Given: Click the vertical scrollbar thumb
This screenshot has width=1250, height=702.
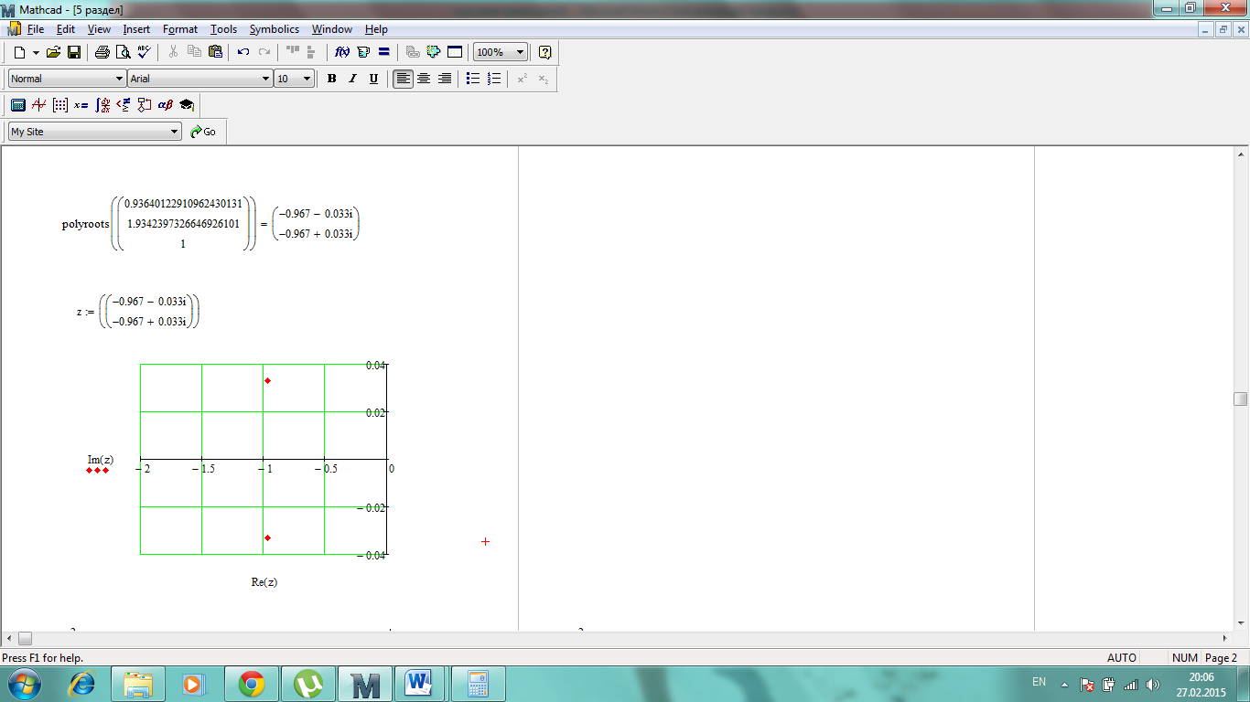Looking at the screenshot, I should click(x=1240, y=399).
